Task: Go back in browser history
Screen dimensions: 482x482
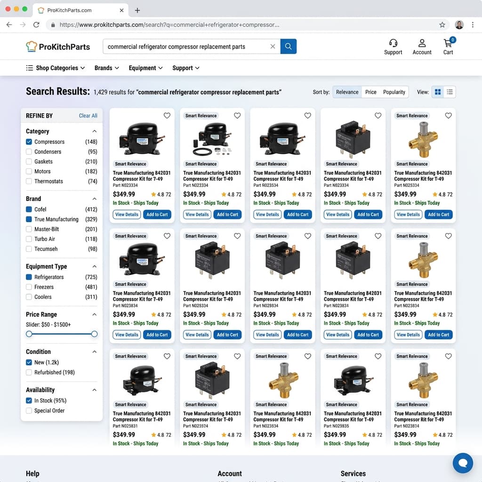Action: pyautogui.click(x=9, y=25)
